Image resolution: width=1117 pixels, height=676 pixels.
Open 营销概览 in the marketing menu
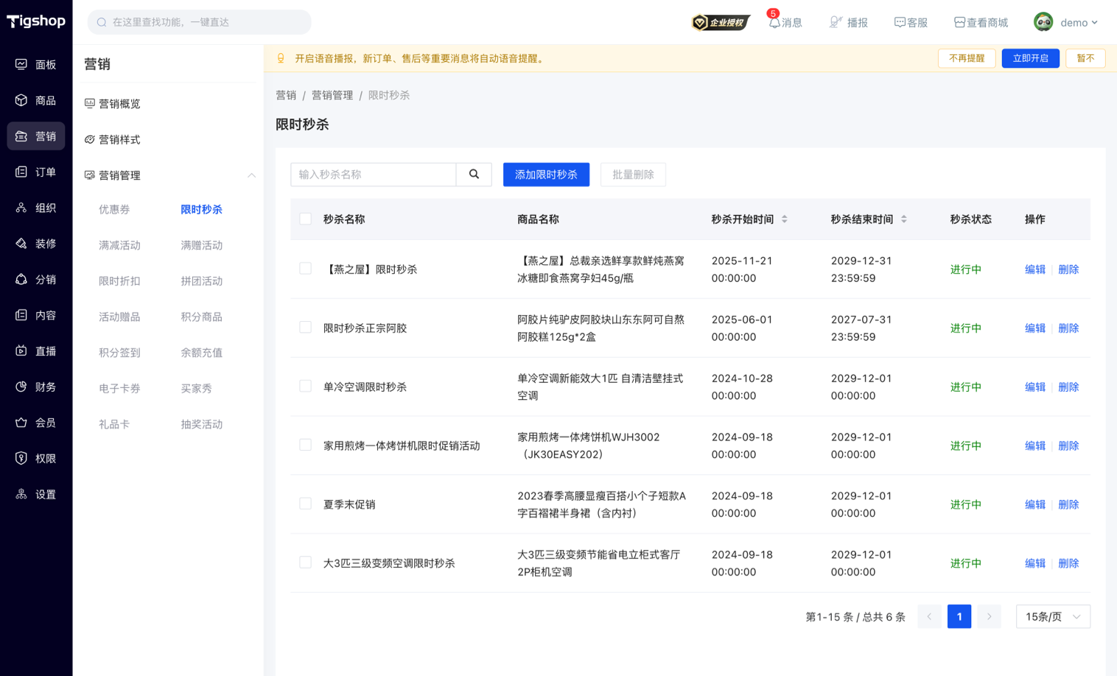pos(119,104)
